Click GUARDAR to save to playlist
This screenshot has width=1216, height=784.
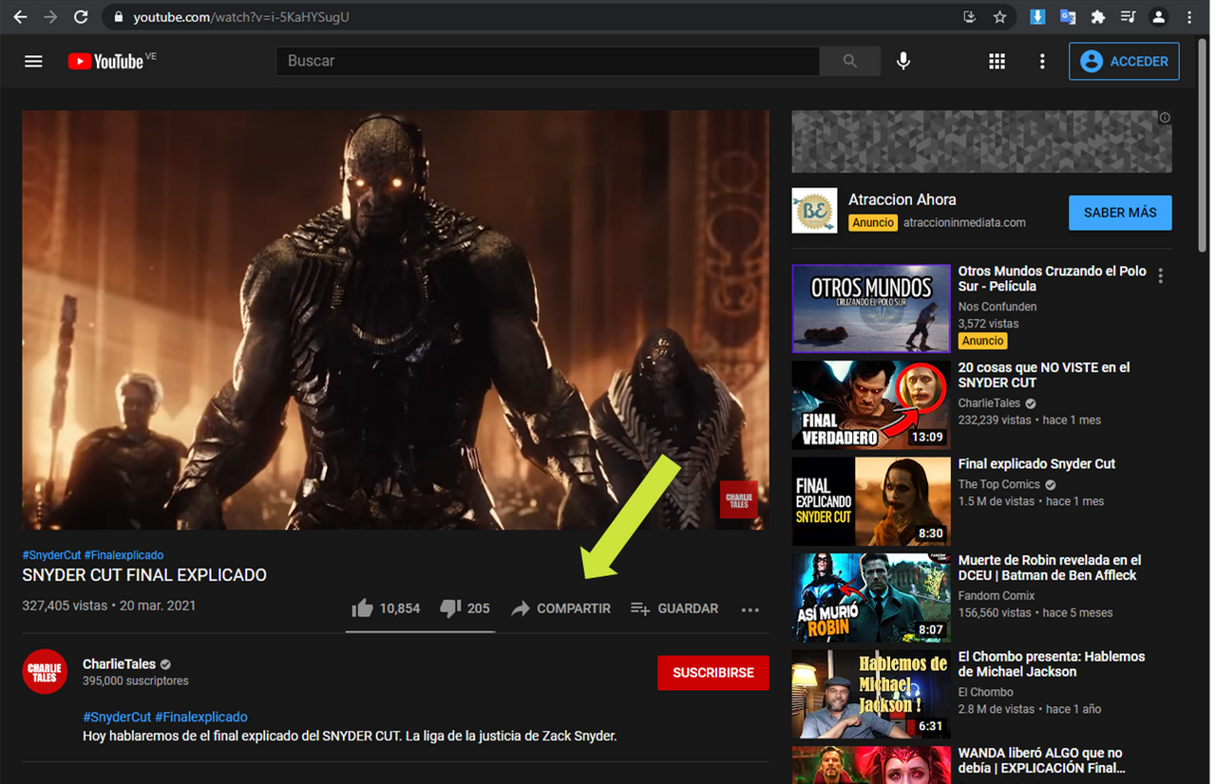tap(674, 608)
